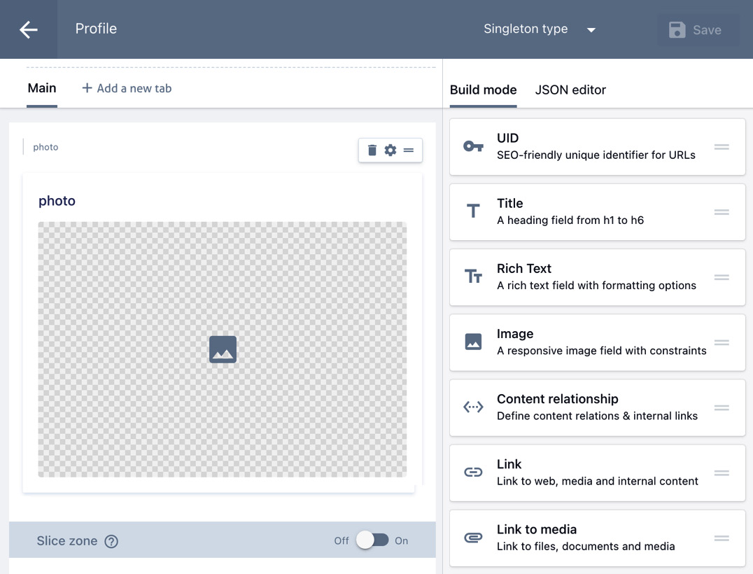The image size is (753, 574).
Task: Click the Content relationship icon
Action: (x=473, y=407)
